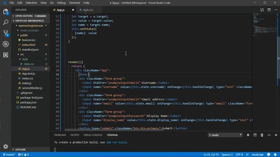Open favicon.ico file
The image size is (280, 157).
[28, 40]
